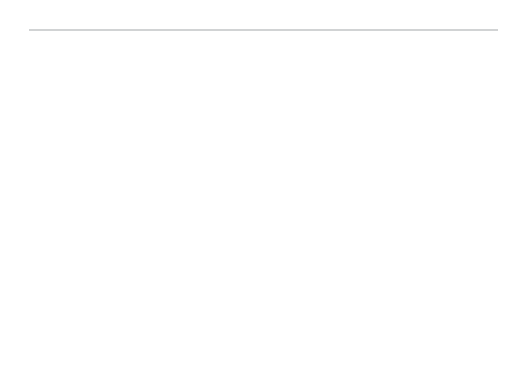Viewport: 527px width, 383px height.
Task: Click the left end of the top gray bar
Action: coord(31,30)
